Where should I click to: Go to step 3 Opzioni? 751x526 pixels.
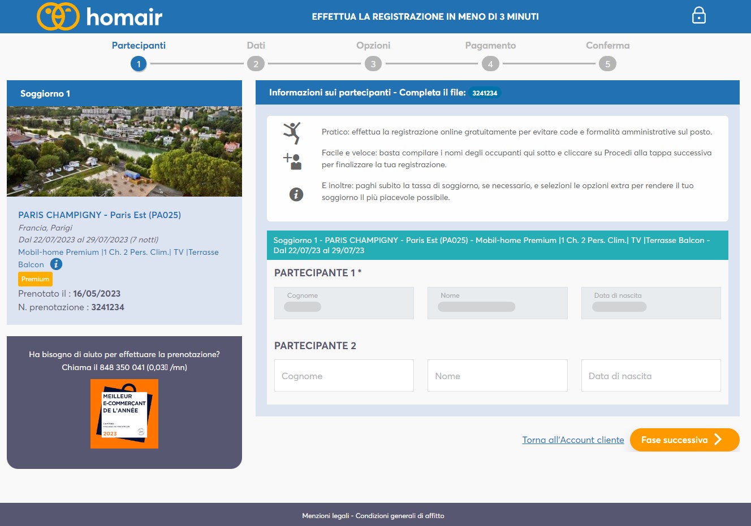(x=373, y=64)
